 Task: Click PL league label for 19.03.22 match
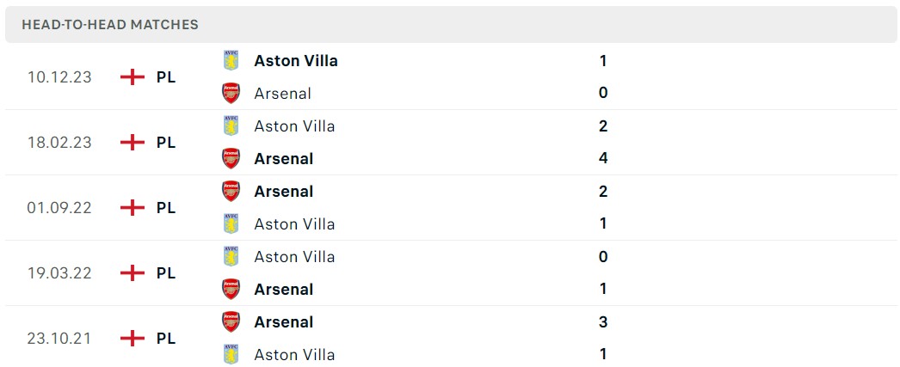pos(166,273)
